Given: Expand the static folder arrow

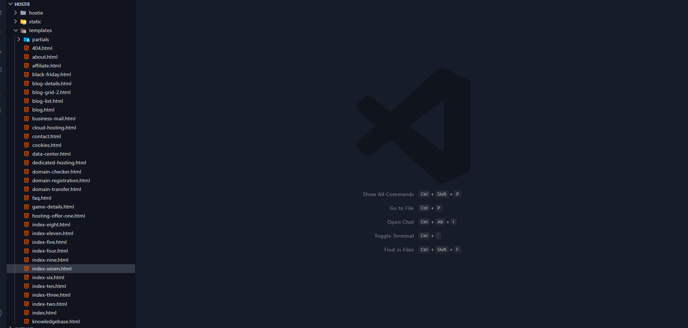Looking at the screenshot, I should coord(16,22).
